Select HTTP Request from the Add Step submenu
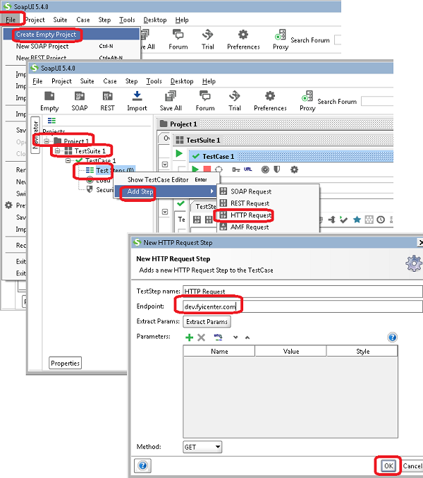423x478 pixels. click(250, 215)
